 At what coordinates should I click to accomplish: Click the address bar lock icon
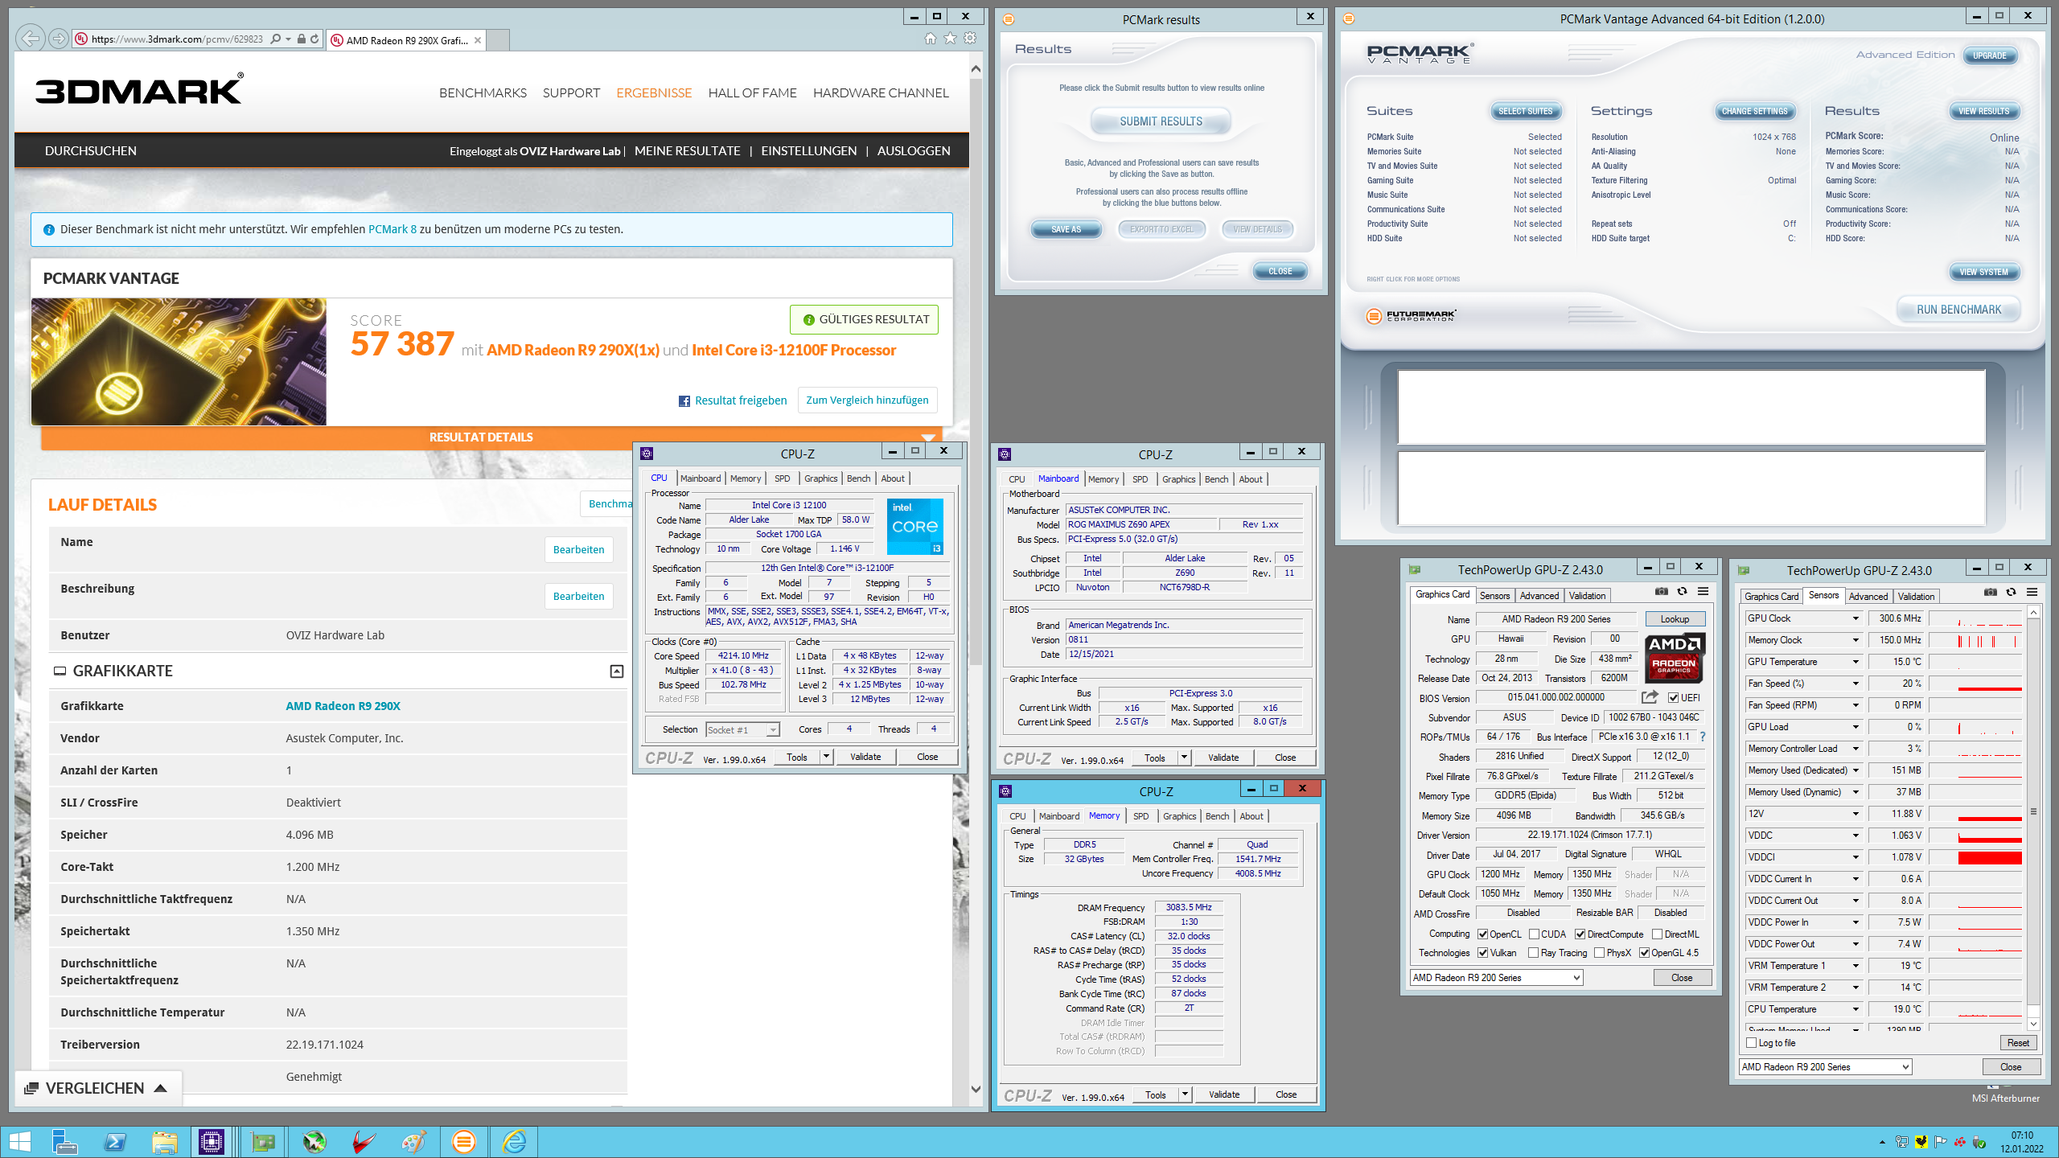(302, 39)
